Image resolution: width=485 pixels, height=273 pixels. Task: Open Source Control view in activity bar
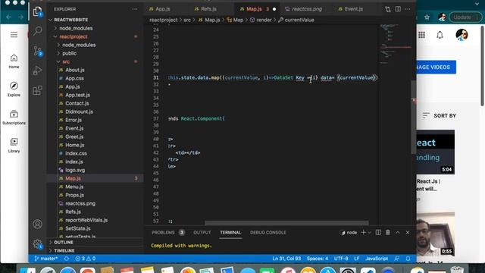coord(37,51)
